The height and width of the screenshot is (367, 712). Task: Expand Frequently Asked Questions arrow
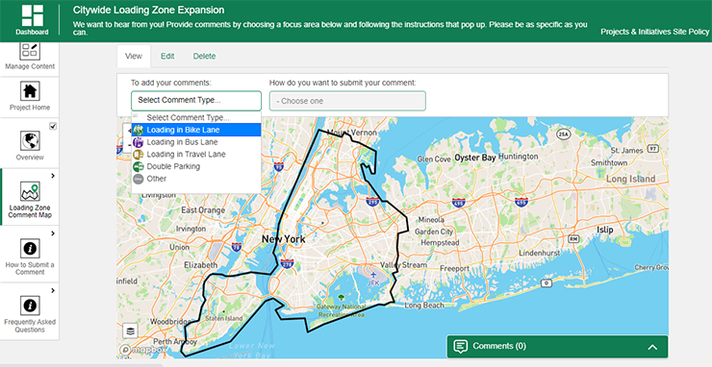point(53,291)
